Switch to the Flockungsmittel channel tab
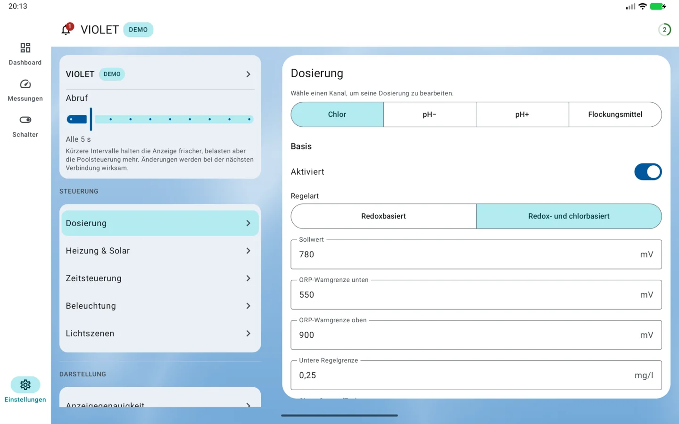 615,114
